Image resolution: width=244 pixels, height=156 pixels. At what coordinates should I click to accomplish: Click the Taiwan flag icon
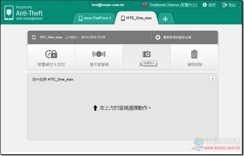coord(144,5)
